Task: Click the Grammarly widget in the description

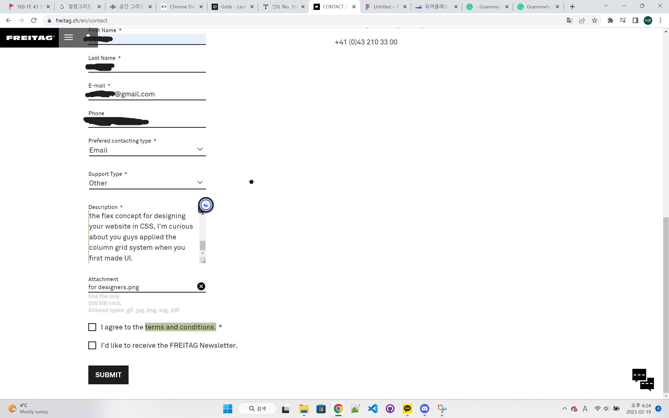Action: coord(206,205)
